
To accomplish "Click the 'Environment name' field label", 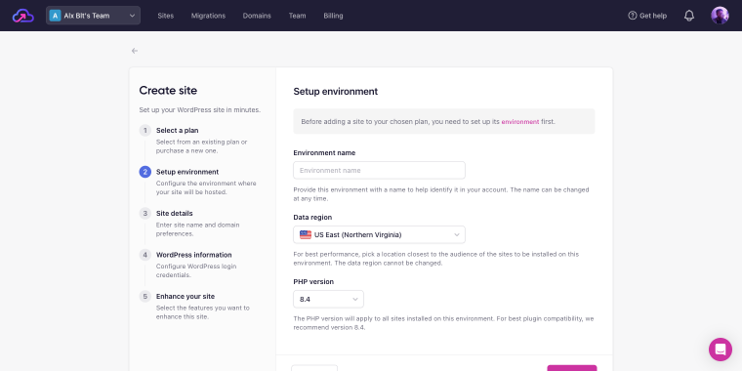I will click(324, 153).
